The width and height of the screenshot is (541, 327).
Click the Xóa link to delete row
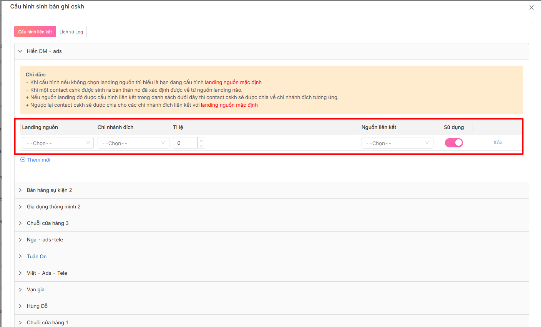click(x=498, y=143)
